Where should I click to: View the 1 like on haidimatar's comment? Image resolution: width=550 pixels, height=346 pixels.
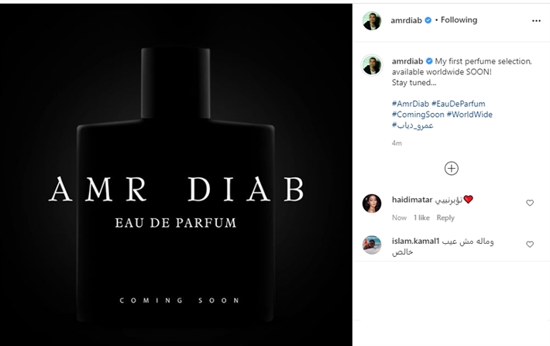coord(421,218)
